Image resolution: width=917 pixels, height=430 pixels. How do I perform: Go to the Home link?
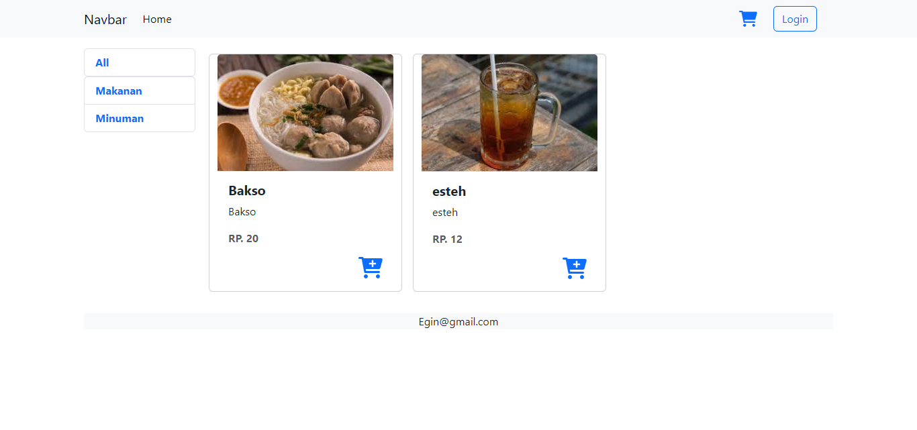[x=157, y=19]
